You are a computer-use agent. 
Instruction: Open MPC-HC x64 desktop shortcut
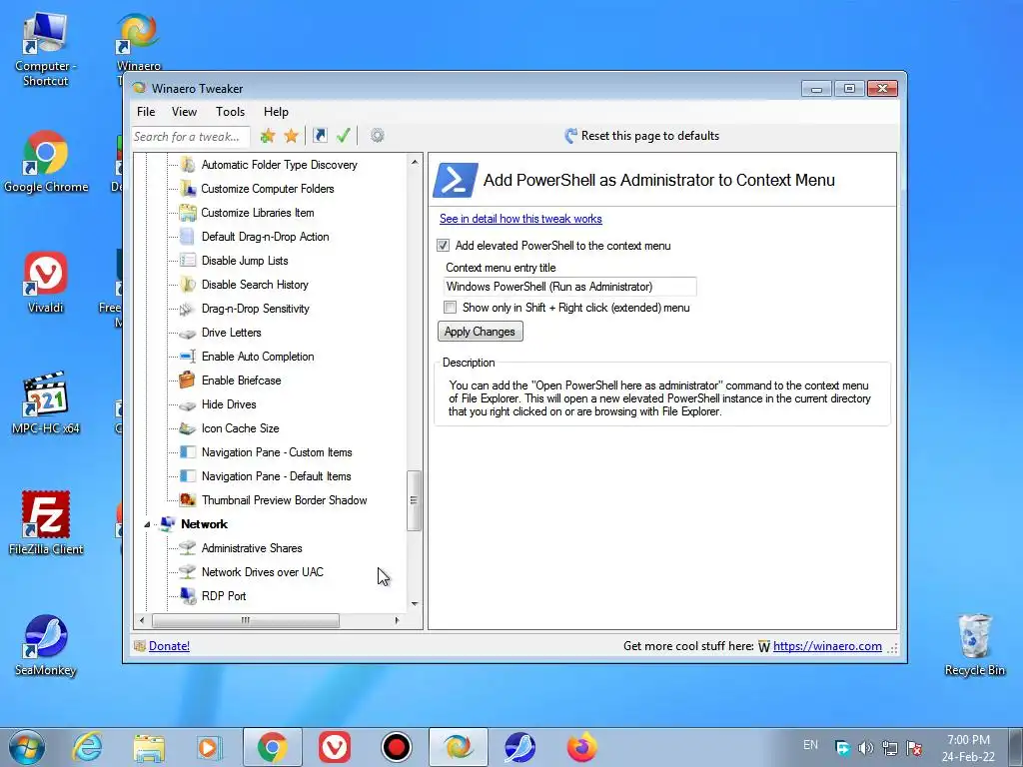[46, 403]
